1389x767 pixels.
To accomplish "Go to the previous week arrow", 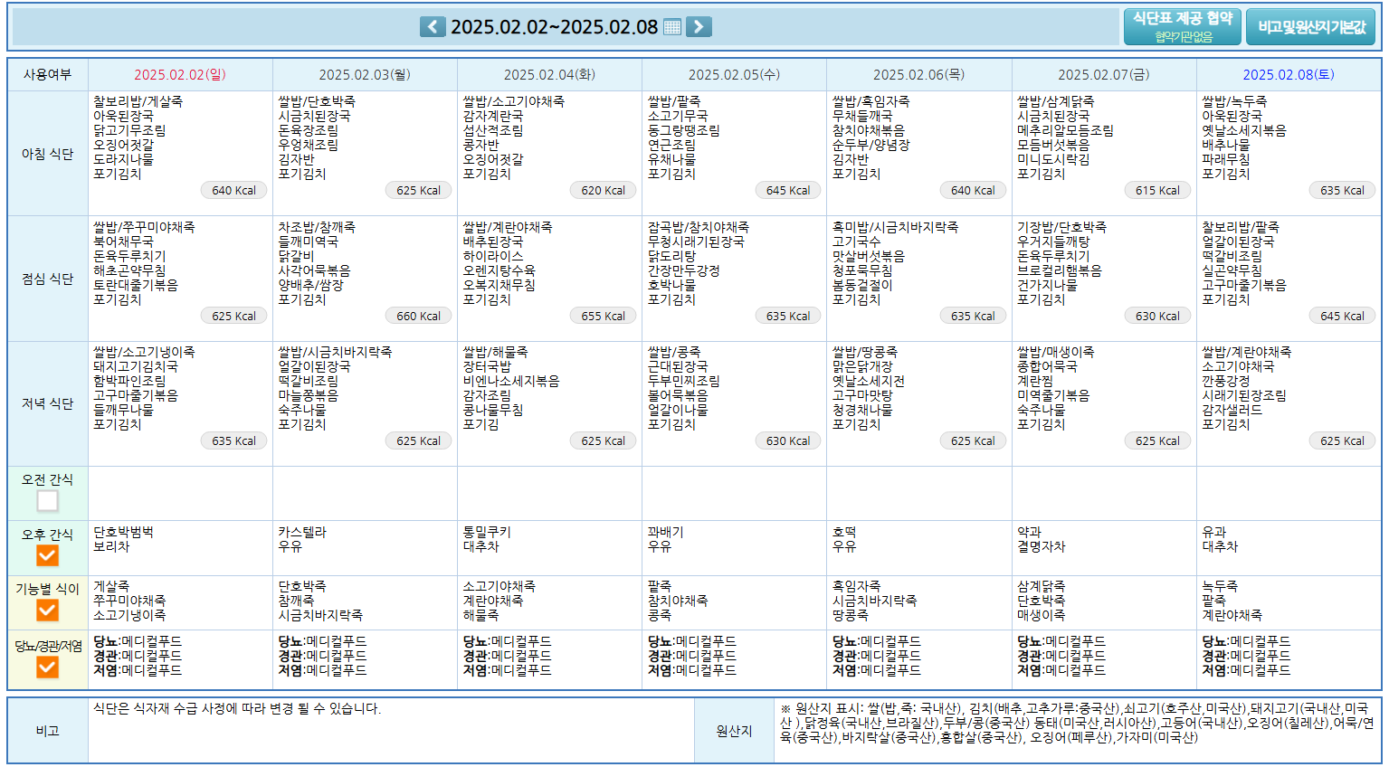I will (x=433, y=27).
